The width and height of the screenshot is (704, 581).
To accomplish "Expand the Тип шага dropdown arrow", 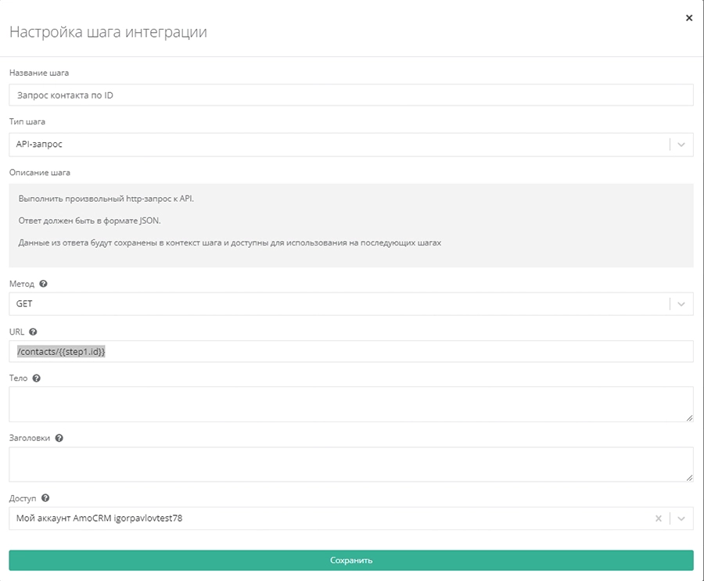I will (681, 145).
